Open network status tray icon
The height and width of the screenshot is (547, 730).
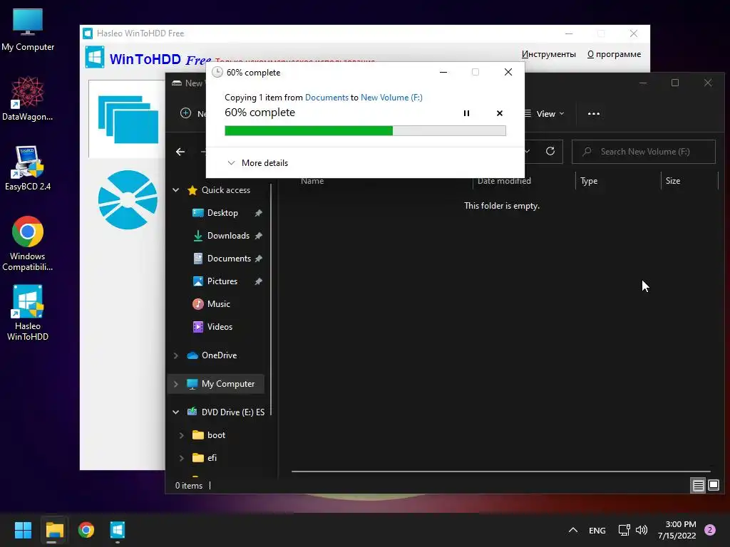[x=624, y=530]
